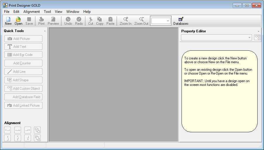Click the Add Picture quick tool button
Image resolution: width=264 pixels, height=150 pixels.
23,38
